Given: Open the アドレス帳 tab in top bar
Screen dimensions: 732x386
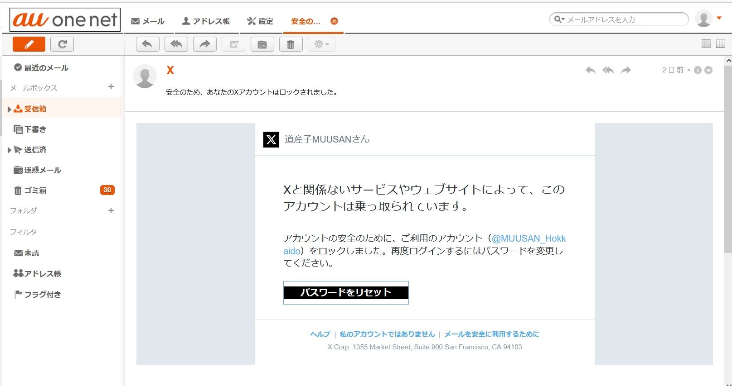Looking at the screenshot, I should click(x=206, y=21).
